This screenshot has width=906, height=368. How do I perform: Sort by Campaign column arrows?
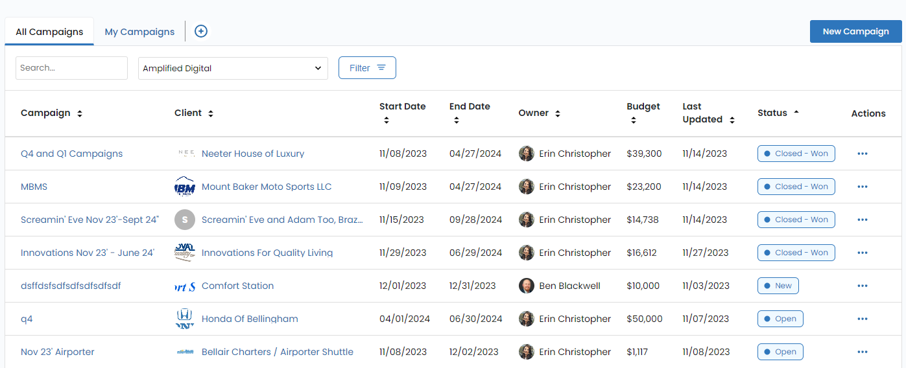point(80,113)
